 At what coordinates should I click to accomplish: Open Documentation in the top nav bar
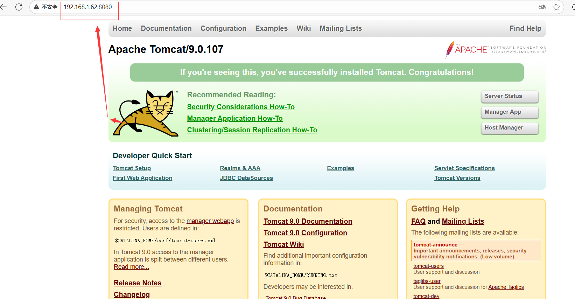166,28
